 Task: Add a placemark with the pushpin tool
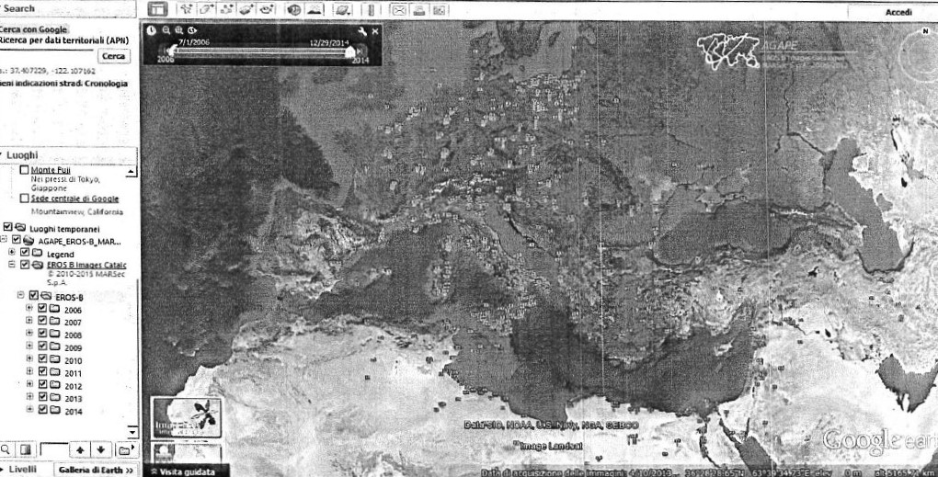click(x=187, y=9)
